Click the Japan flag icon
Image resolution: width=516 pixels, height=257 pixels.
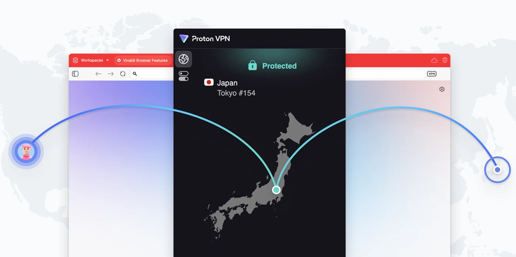coord(209,82)
